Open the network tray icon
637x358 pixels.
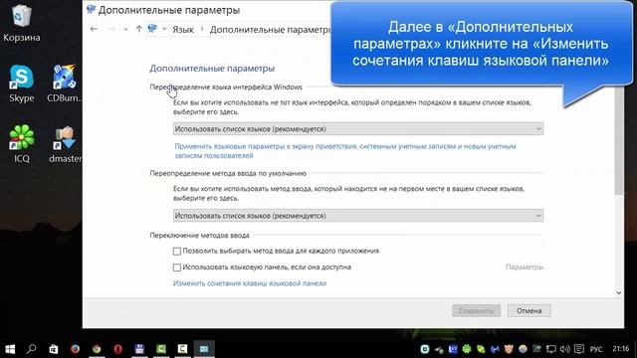point(550,349)
